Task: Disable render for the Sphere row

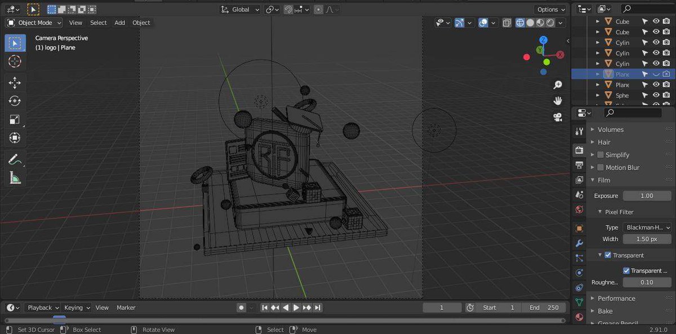Action: pos(666,96)
